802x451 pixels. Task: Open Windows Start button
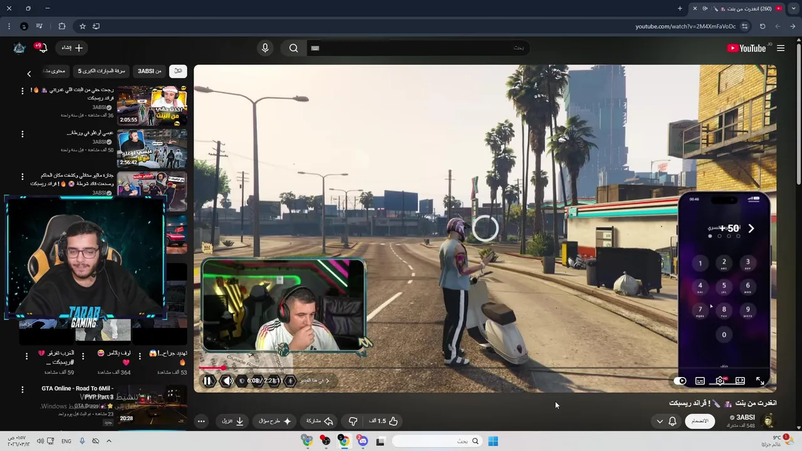[x=493, y=442]
